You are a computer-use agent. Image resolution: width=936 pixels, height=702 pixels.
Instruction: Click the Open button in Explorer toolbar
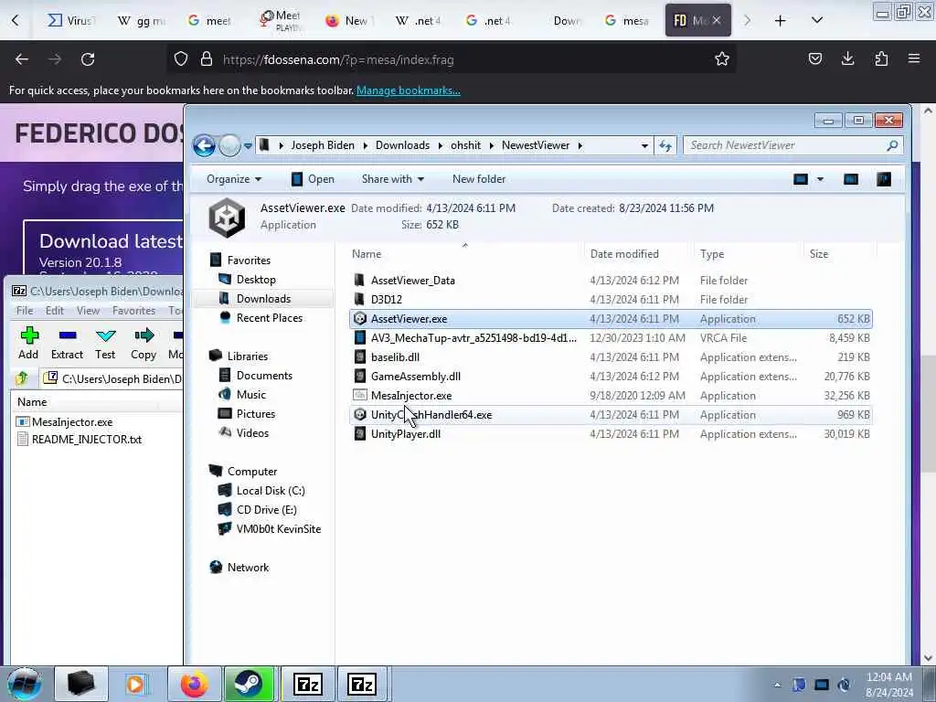pos(313,179)
